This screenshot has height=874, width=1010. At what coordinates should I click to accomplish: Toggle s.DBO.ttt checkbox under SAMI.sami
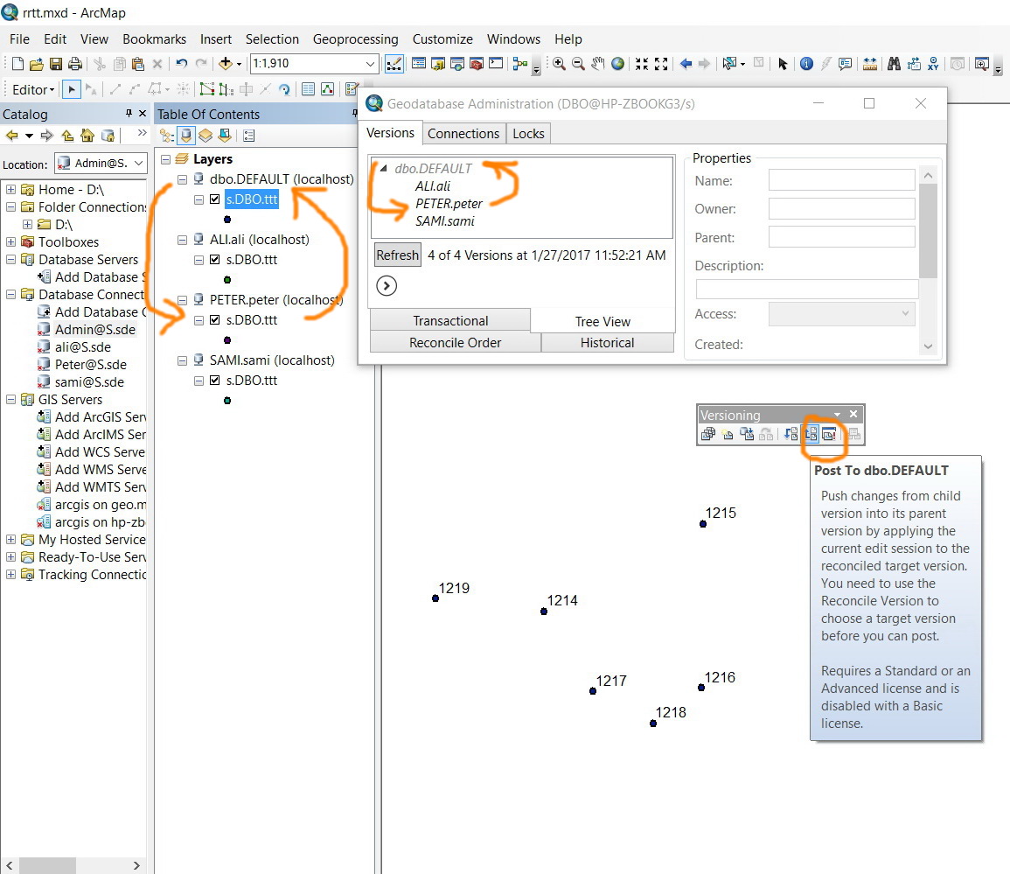(x=215, y=381)
